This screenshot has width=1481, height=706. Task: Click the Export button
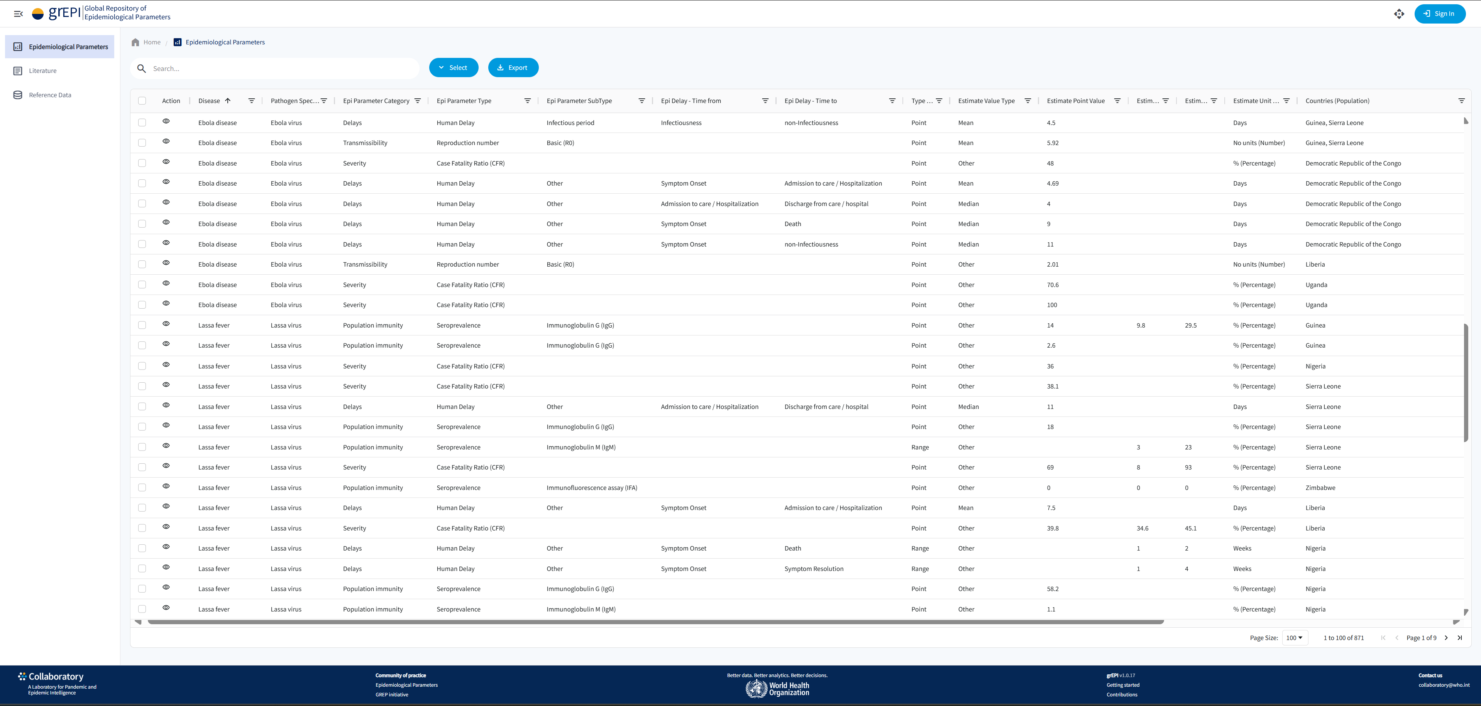tap(513, 67)
